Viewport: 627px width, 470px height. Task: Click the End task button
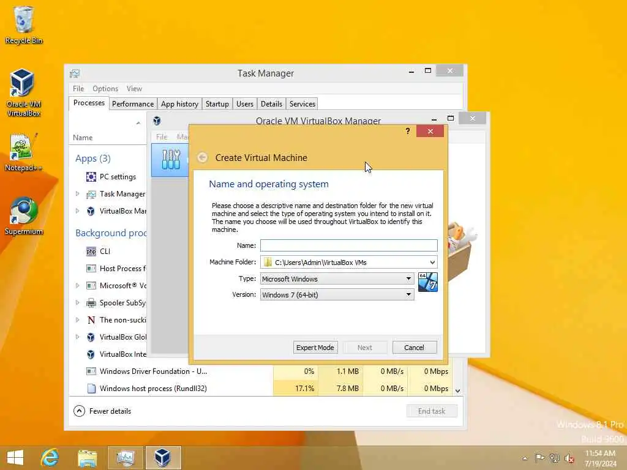tap(432, 411)
